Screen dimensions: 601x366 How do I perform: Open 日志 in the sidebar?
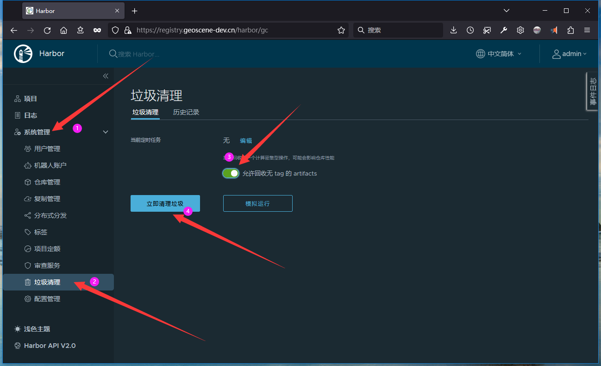[31, 115]
